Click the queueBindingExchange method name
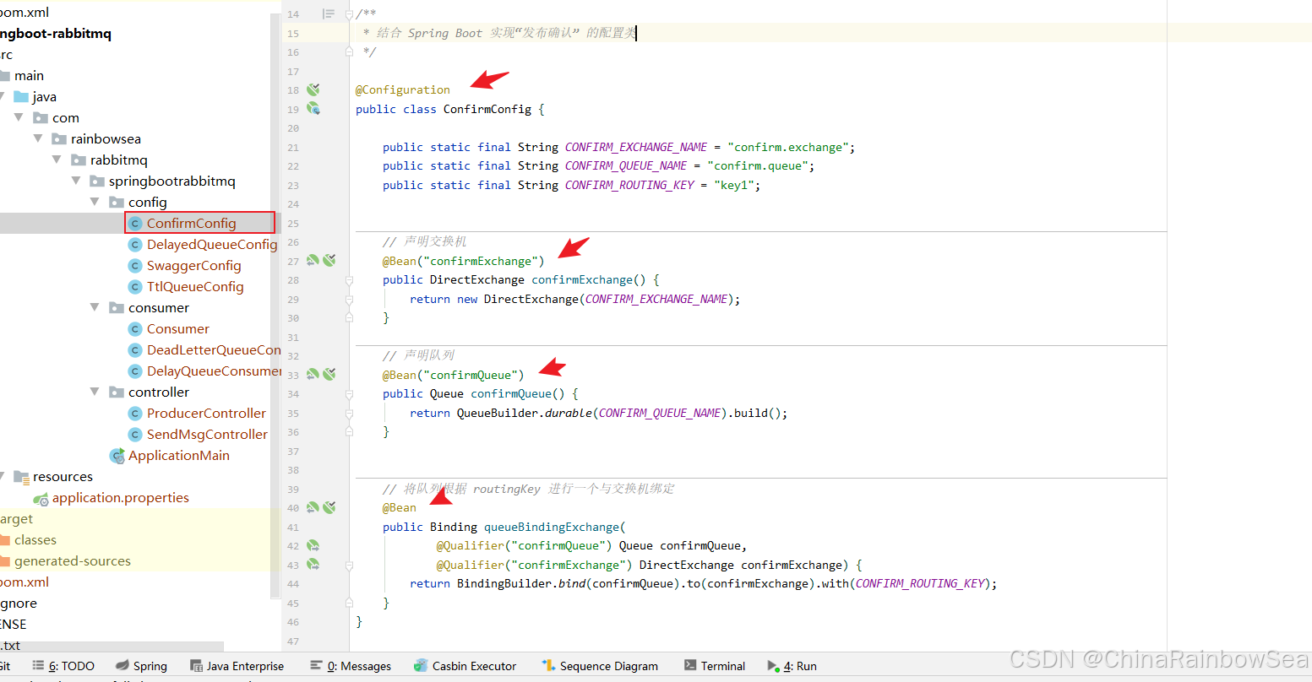This screenshot has width=1312, height=682. (552, 527)
